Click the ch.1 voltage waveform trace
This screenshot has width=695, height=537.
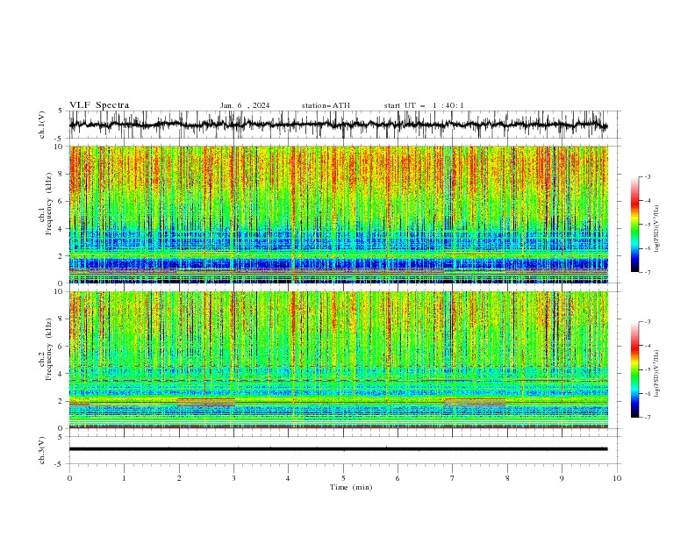338,125
